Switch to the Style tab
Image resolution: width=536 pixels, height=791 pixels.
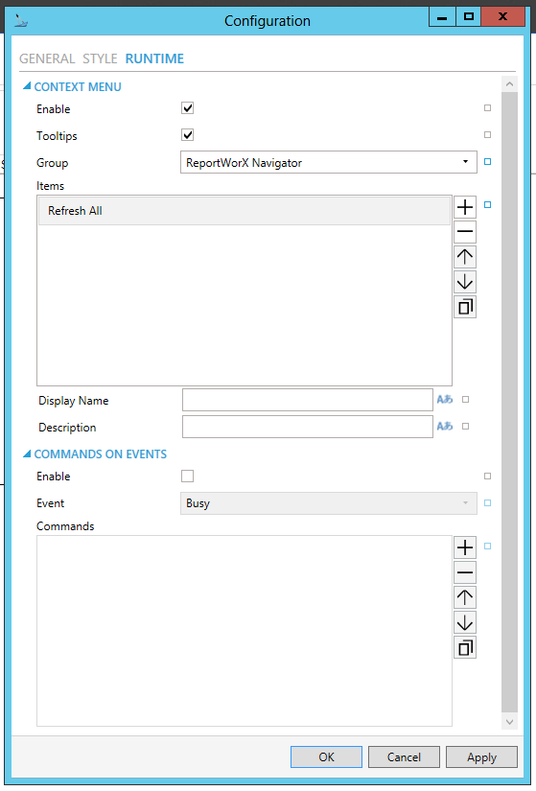[100, 58]
